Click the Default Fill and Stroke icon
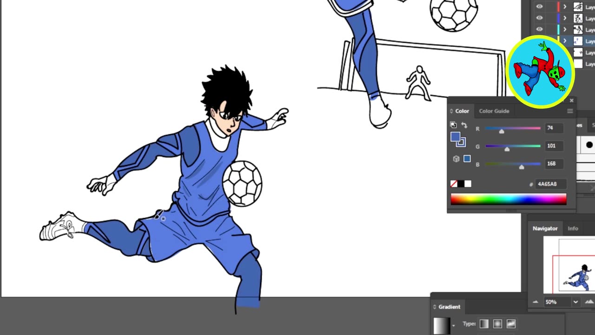 point(453,125)
